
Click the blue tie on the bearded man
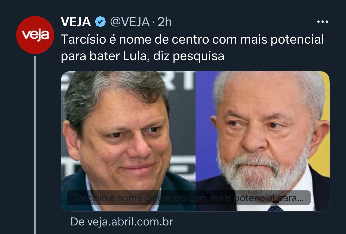275,208
